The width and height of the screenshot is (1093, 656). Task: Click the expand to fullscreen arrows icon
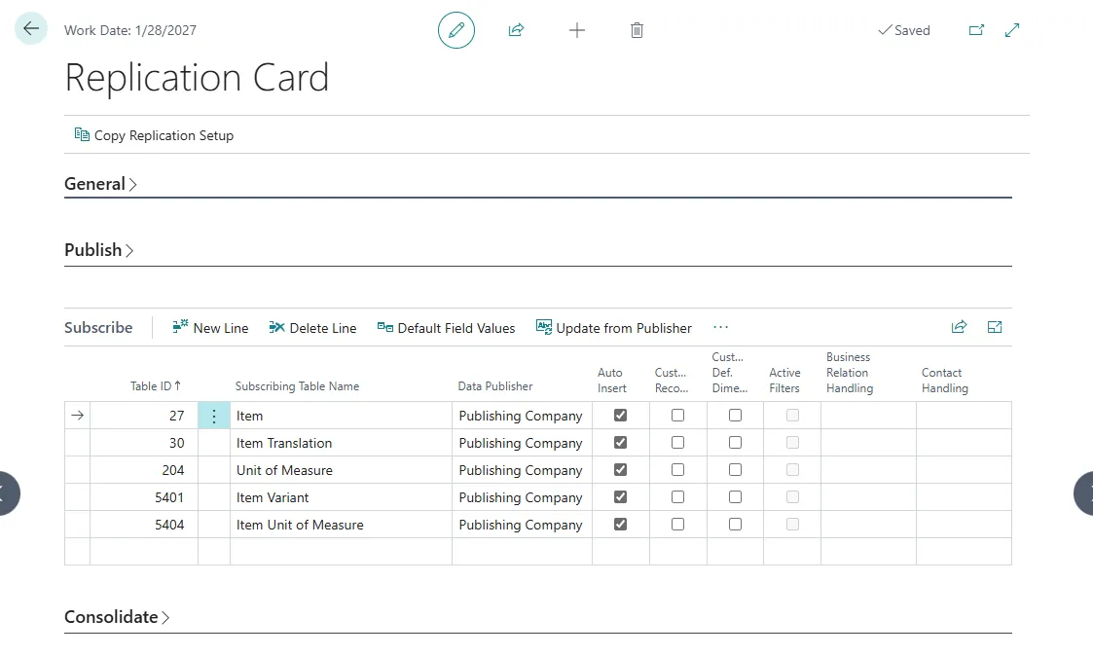pyautogui.click(x=1012, y=30)
